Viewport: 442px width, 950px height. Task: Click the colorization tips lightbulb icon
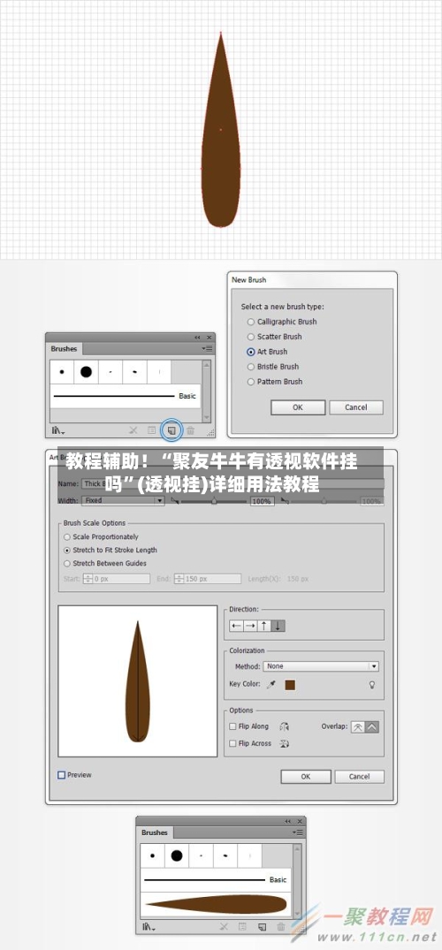373,684
